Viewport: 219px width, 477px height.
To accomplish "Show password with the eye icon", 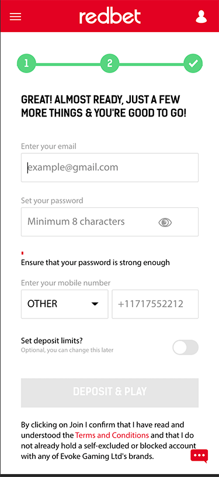I will (165, 222).
